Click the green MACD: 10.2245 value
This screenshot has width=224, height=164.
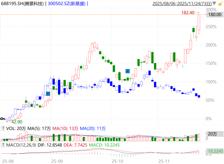104,145
